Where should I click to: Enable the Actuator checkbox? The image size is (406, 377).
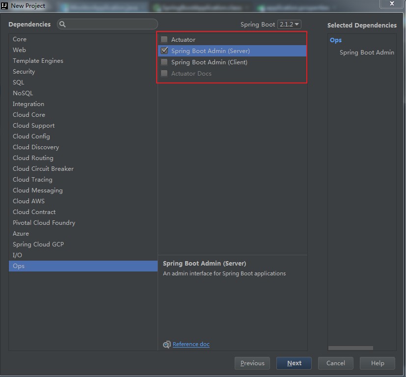[164, 40]
